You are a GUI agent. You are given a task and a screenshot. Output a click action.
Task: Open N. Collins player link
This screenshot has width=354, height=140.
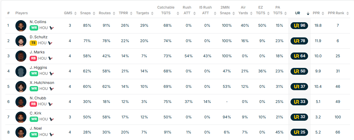[38, 22]
